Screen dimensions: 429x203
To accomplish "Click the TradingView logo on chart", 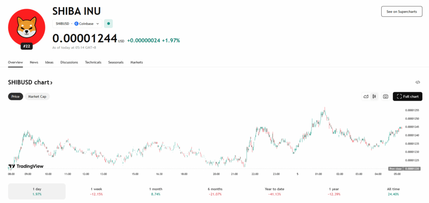I will pyautogui.click(x=26, y=166).
